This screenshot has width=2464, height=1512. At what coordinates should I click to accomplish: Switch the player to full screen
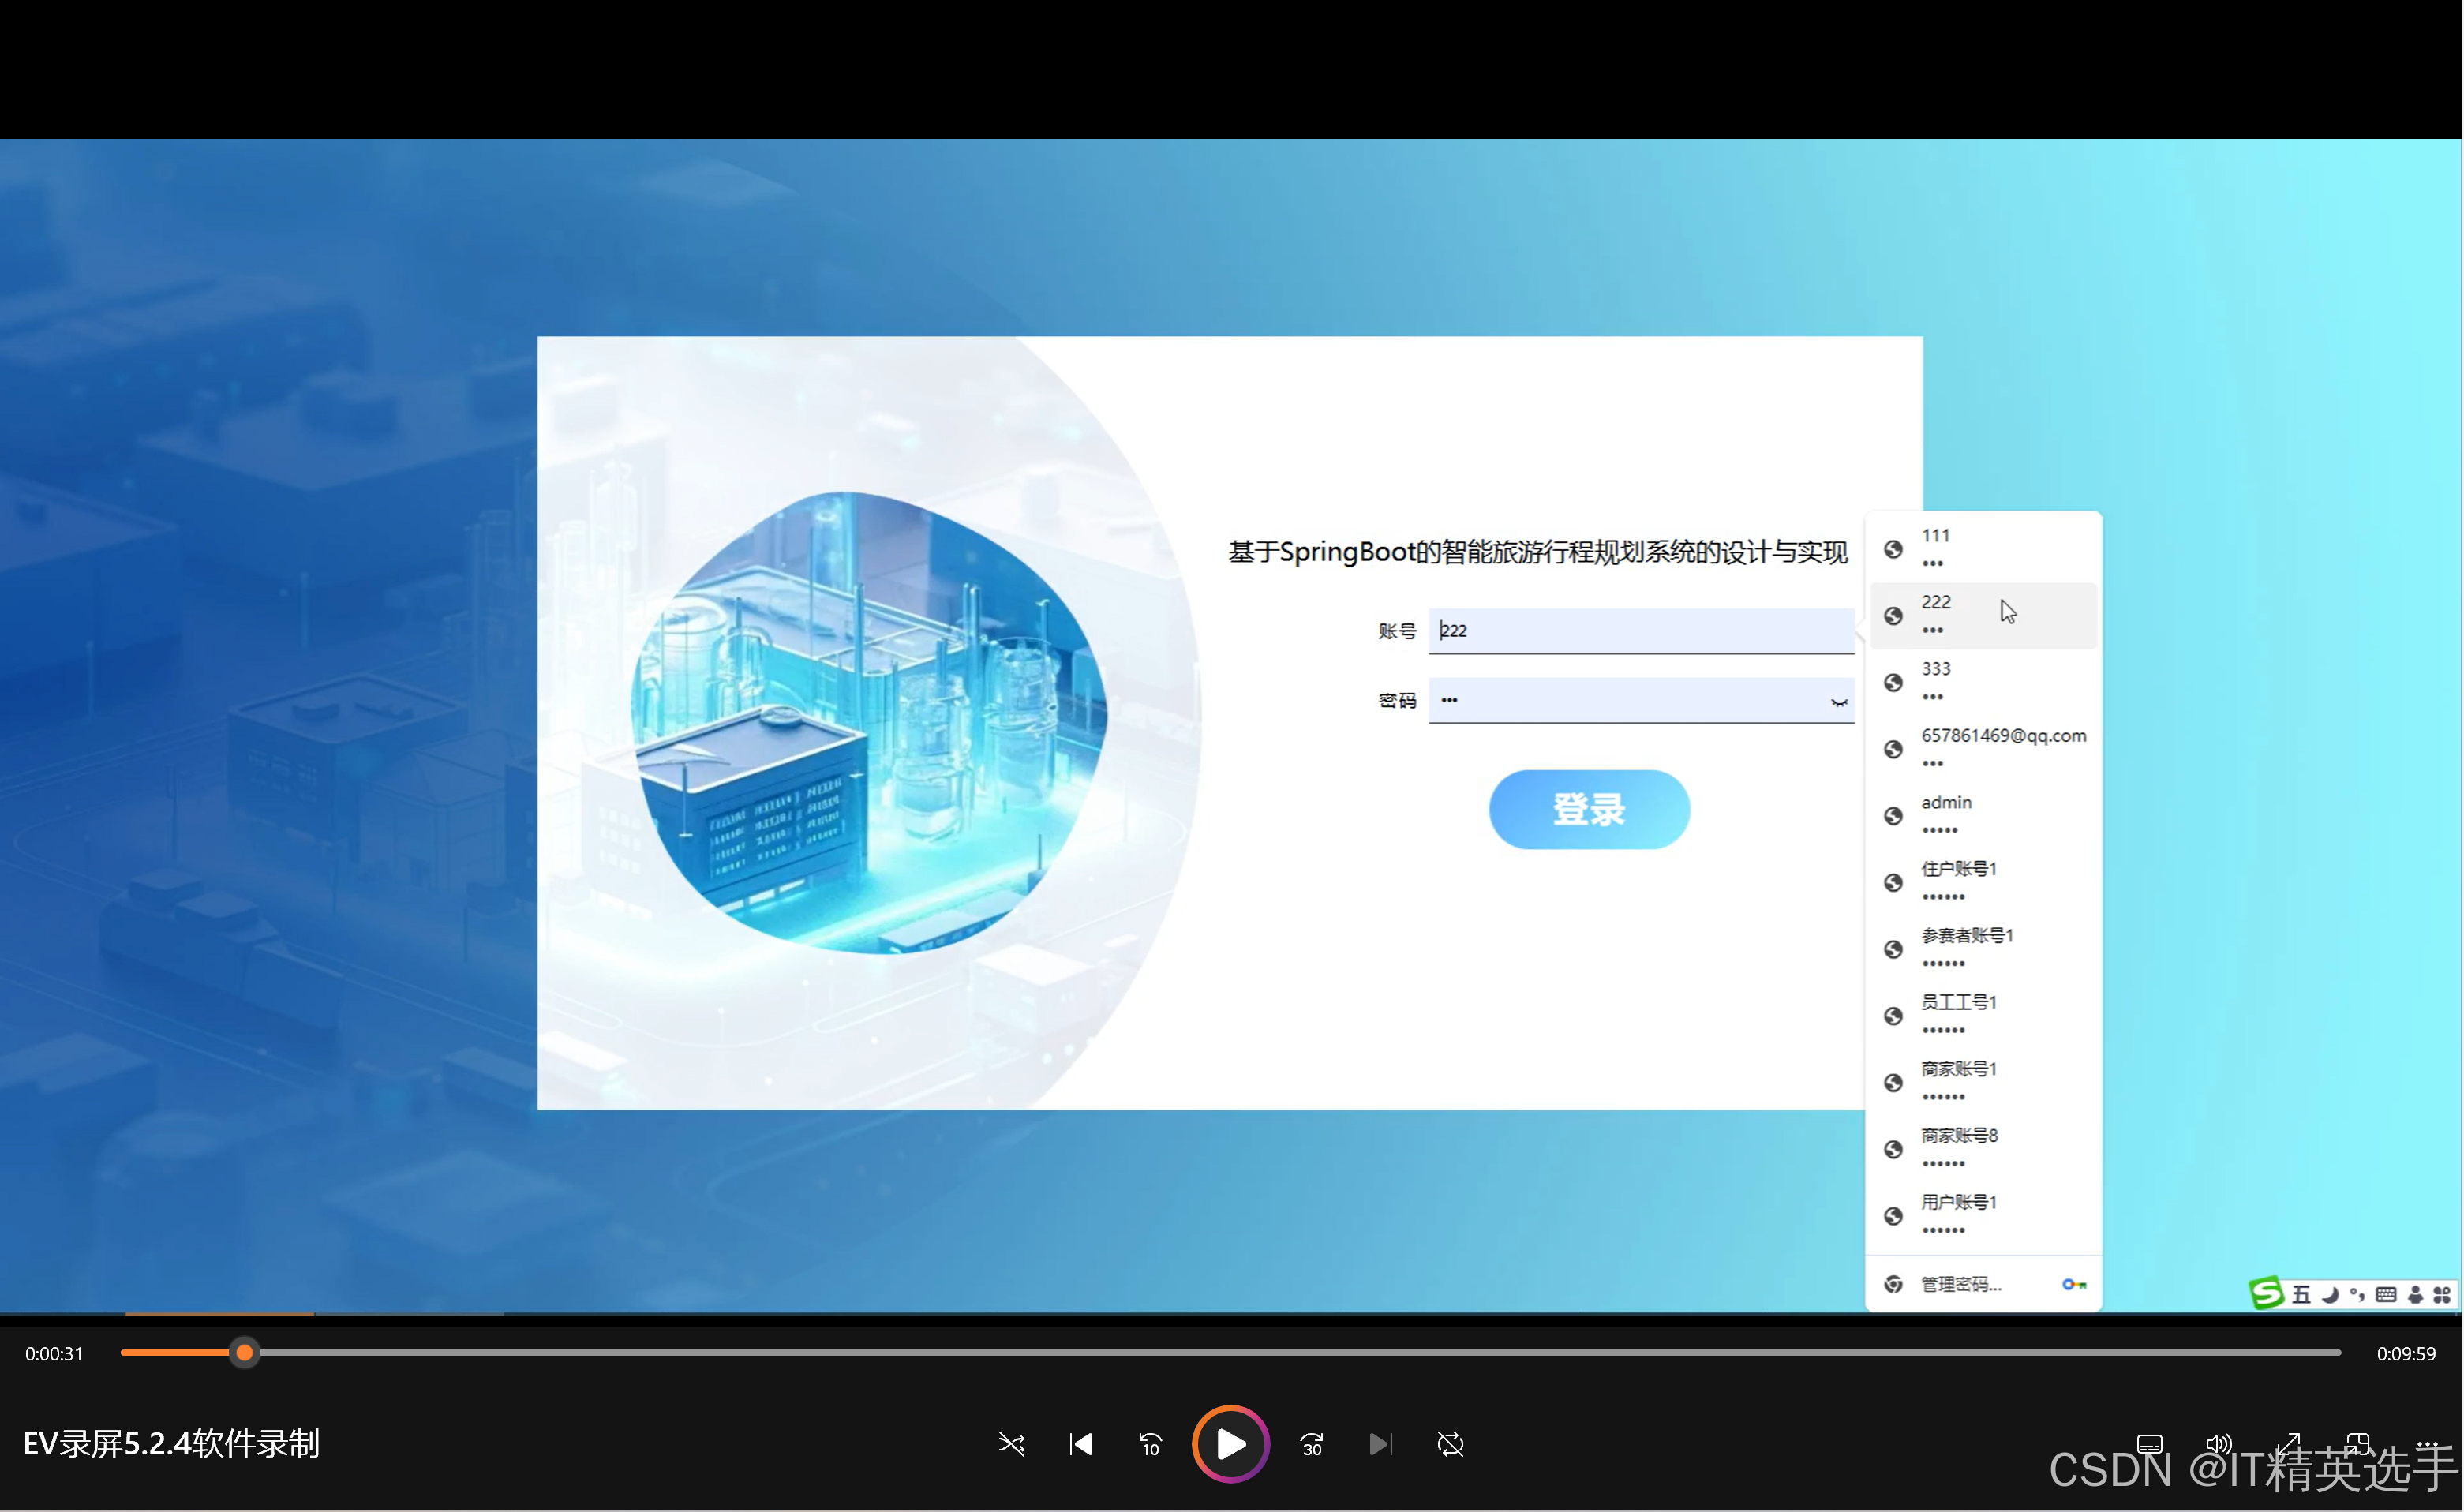tap(2289, 1444)
